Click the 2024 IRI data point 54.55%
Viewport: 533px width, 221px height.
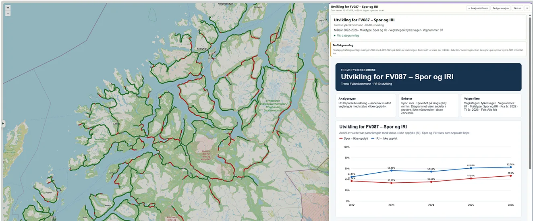point(431,171)
